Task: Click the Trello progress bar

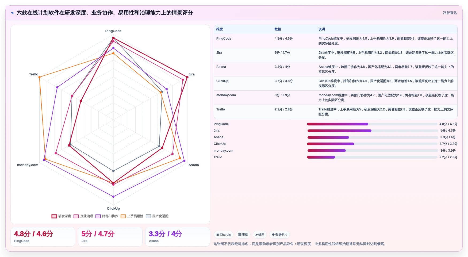Action: click(372, 157)
